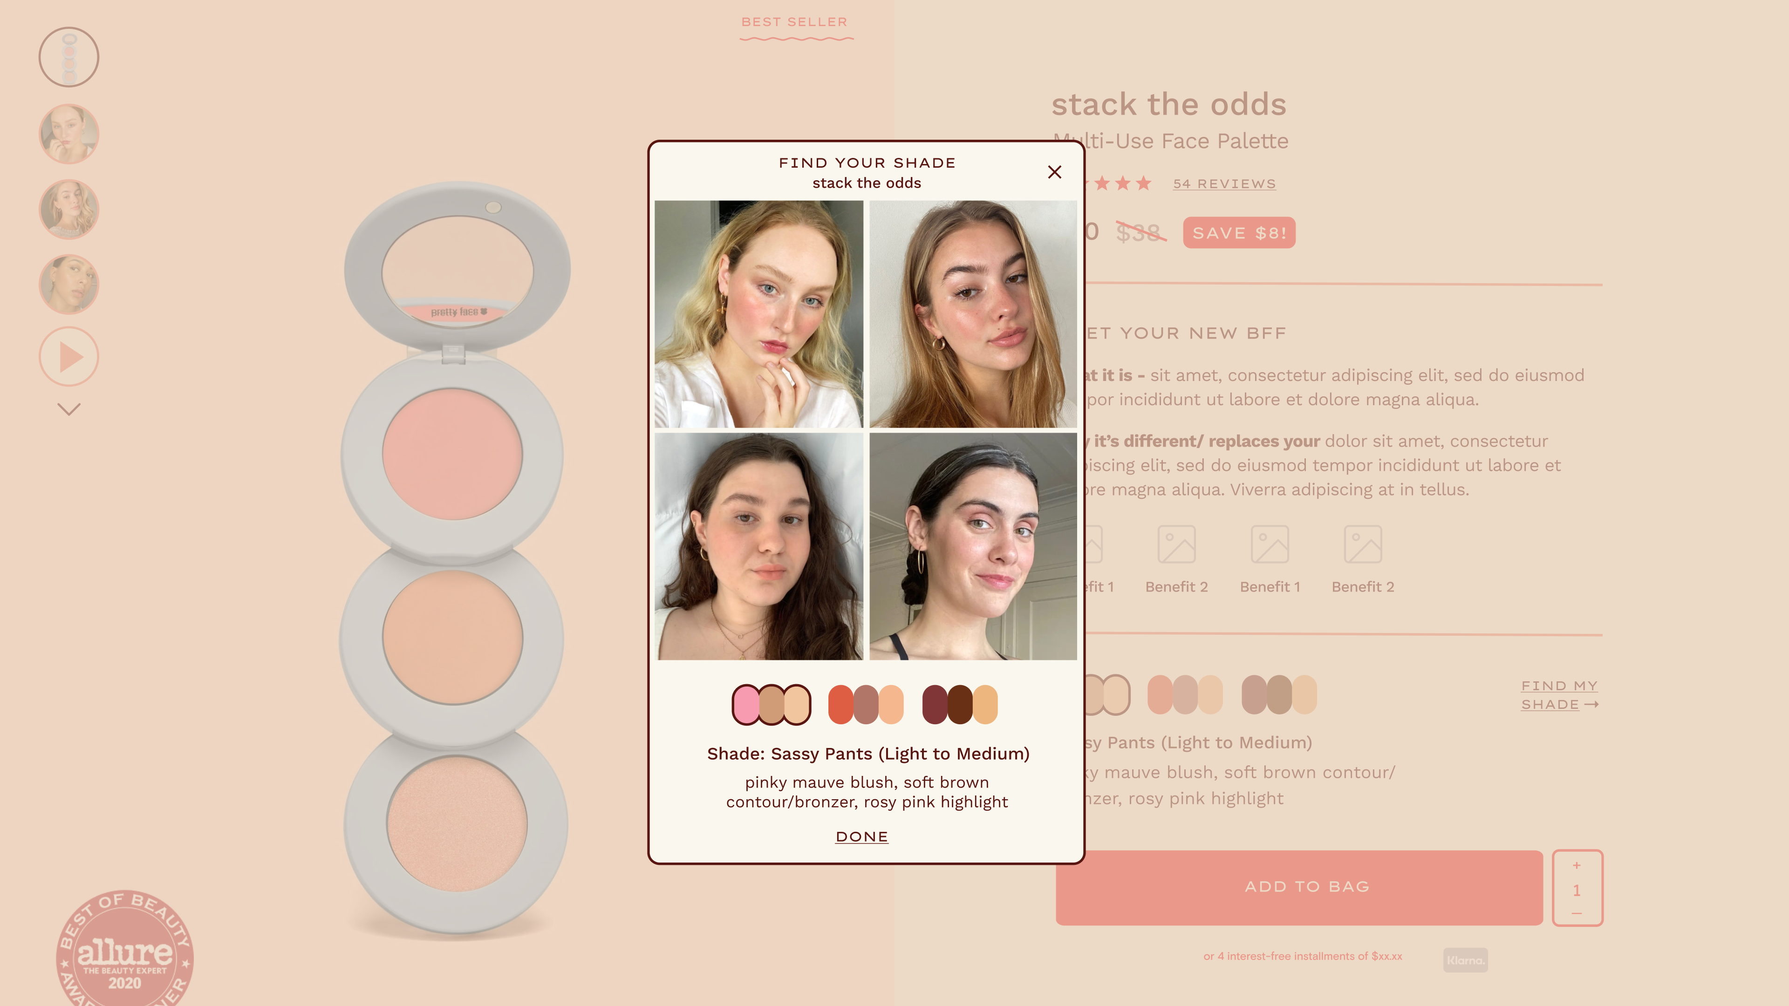Increase quantity with the plus stepper
The image size is (1789, 1006).
(1577, 865)
